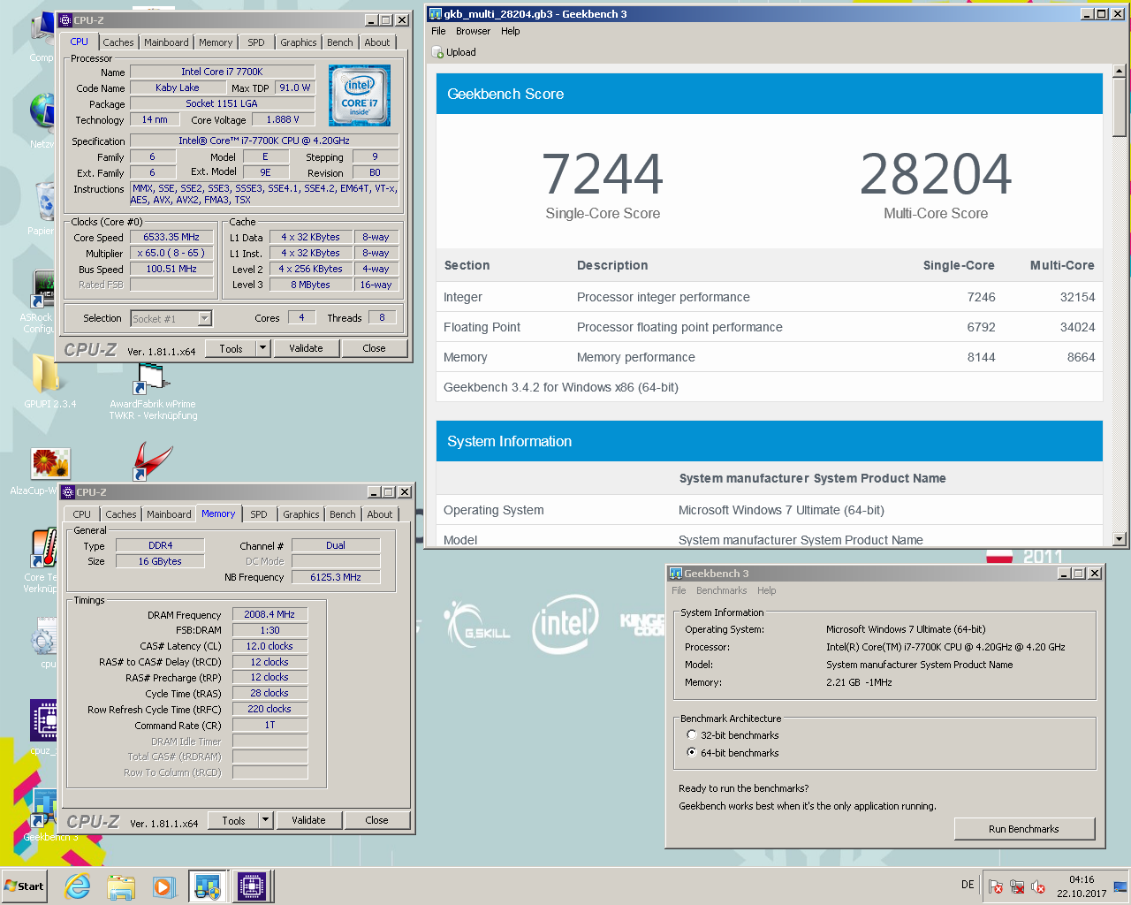Open the GPUPI 2.3.4 folder icon
This screenshot has height=905, width=1131.
[47, 374]
